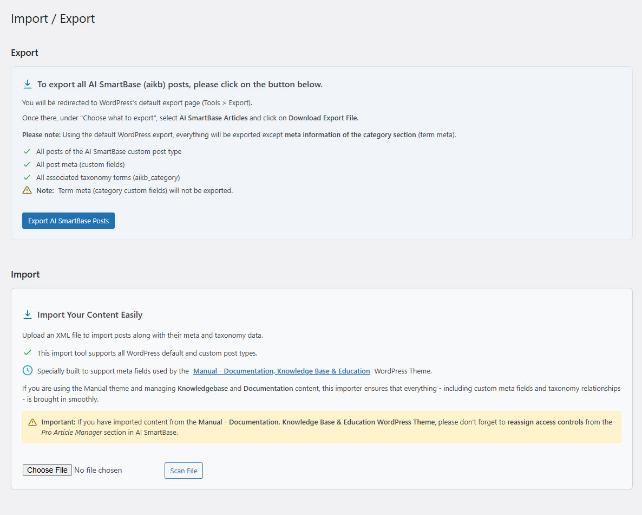Click the download icon beside the export heading

pos(28,85)
